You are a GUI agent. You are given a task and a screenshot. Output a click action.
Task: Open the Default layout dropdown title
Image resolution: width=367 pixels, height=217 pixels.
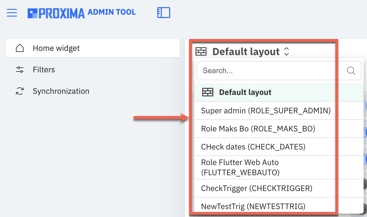click(x=246, y=52)
